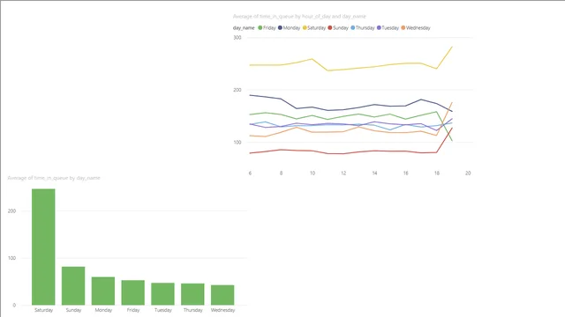Click hour '16' on the x-axis
This screenshot has width=565, height=317.
tap(406, 173)
